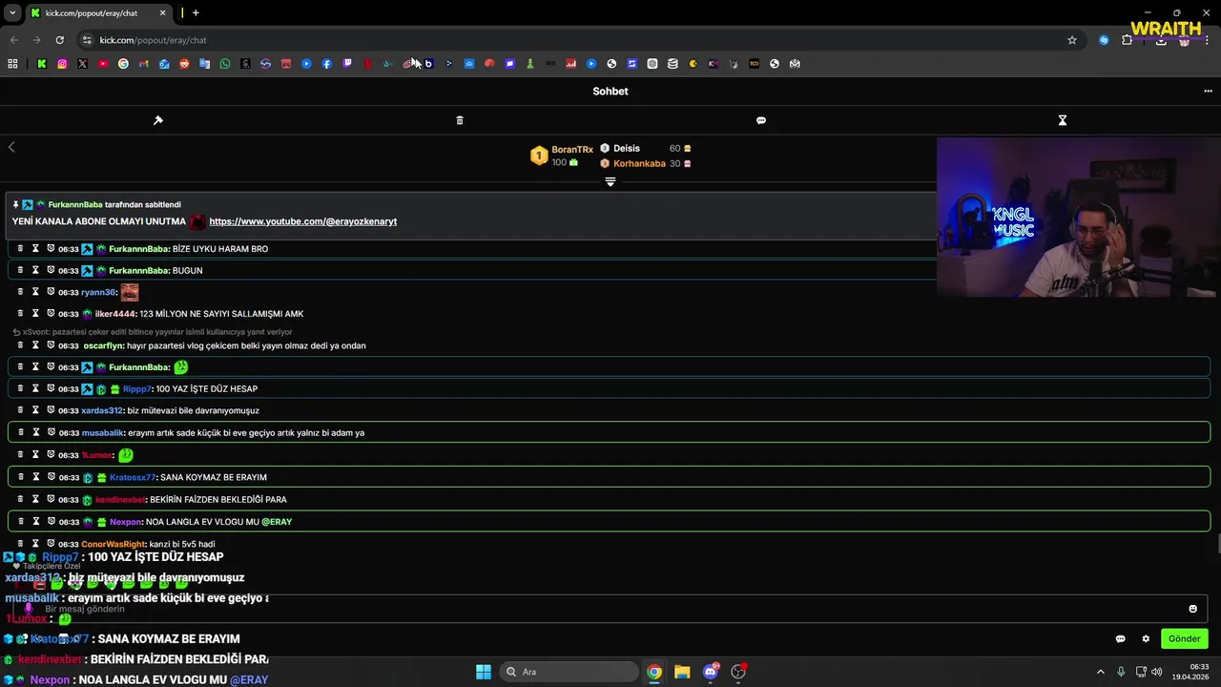The height and width of the screenshot is (687, 1221).
Task: Delete Nexpon's "NOA LANGLA EV VLOGU" message
Action: [x=20, y=522]
